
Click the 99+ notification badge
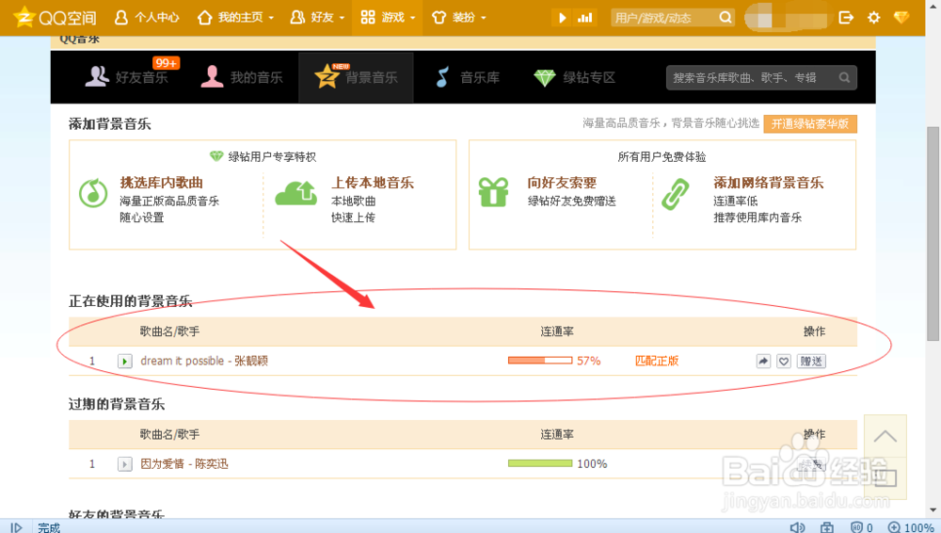(x=166, y=63)
